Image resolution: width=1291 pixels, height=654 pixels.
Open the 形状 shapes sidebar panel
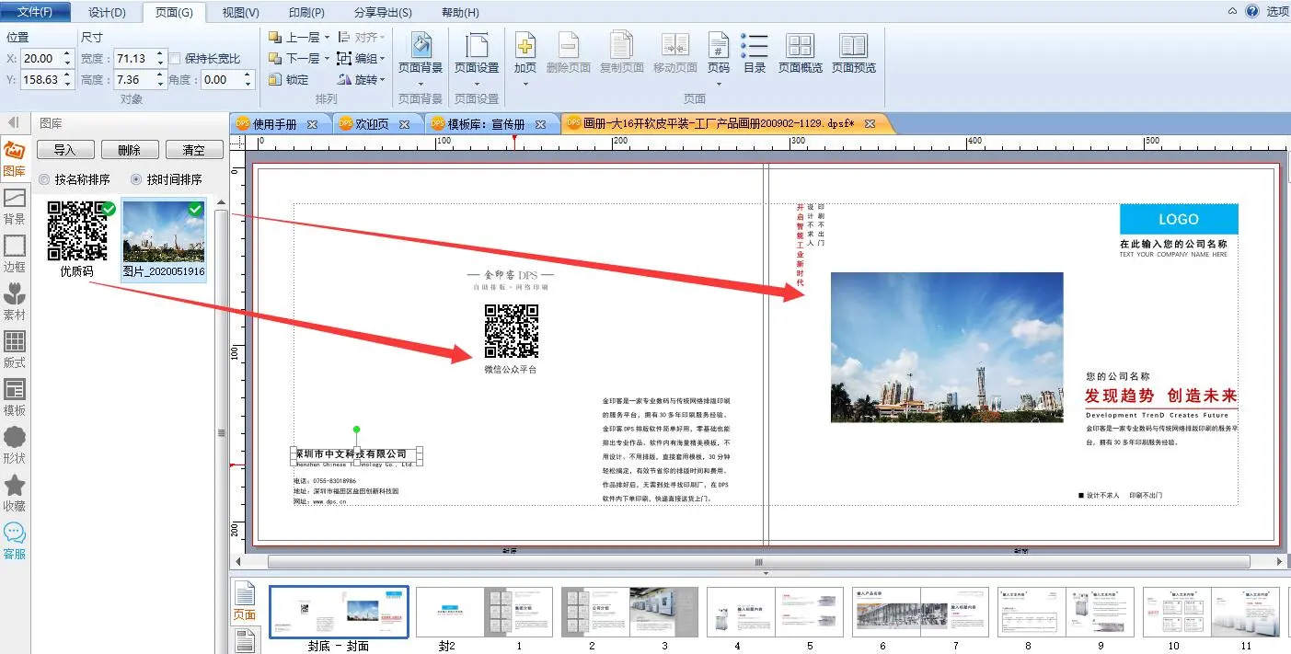pyautogui.click(x=15, y=444)
